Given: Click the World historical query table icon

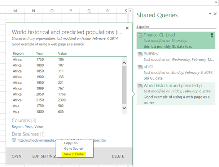Looking at the screenshot, I should 140,86.
